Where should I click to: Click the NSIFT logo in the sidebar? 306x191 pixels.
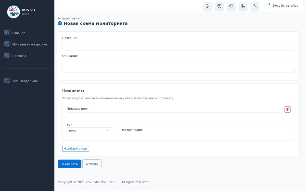(x=14, y=12)
